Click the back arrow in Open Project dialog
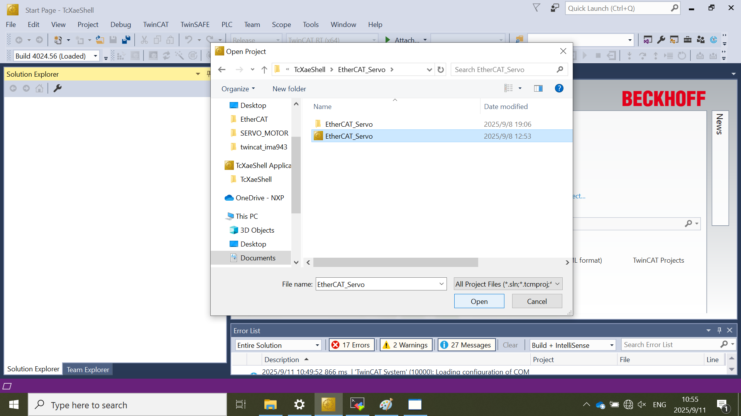Image resolution: width=741 pixels, height=416 pixels. tap(222, 70)
